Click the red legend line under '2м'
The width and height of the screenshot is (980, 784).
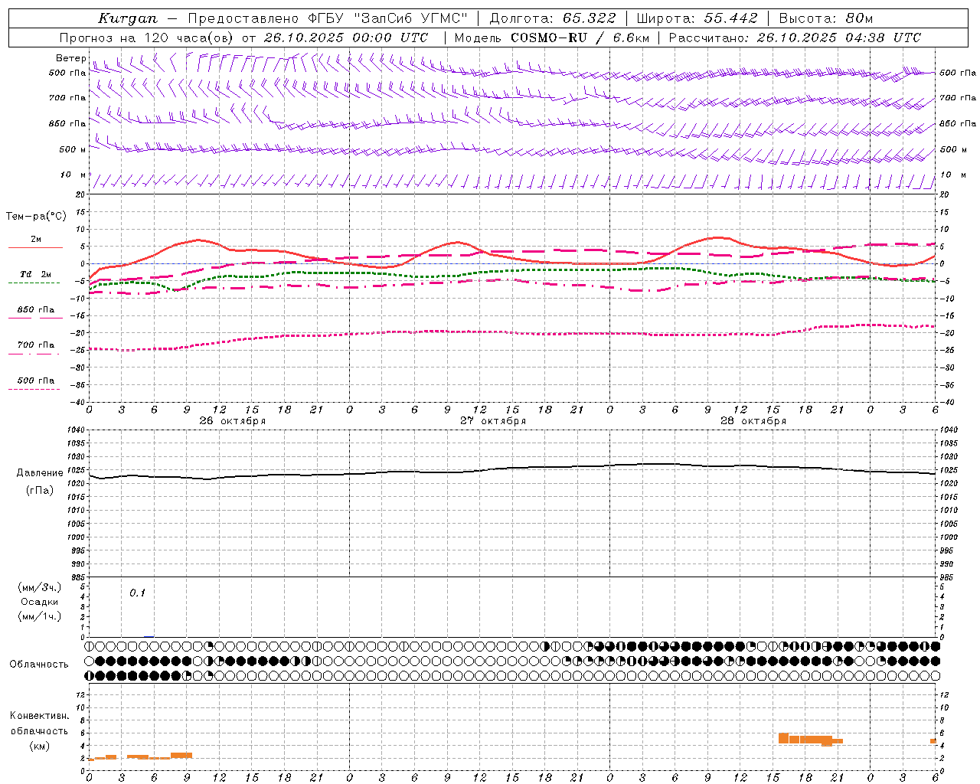pyautogui.click(x=36, y=247)
